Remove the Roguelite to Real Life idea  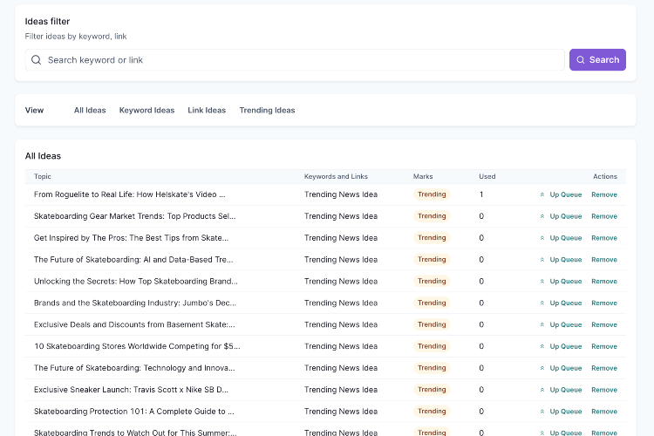[603, 194]
